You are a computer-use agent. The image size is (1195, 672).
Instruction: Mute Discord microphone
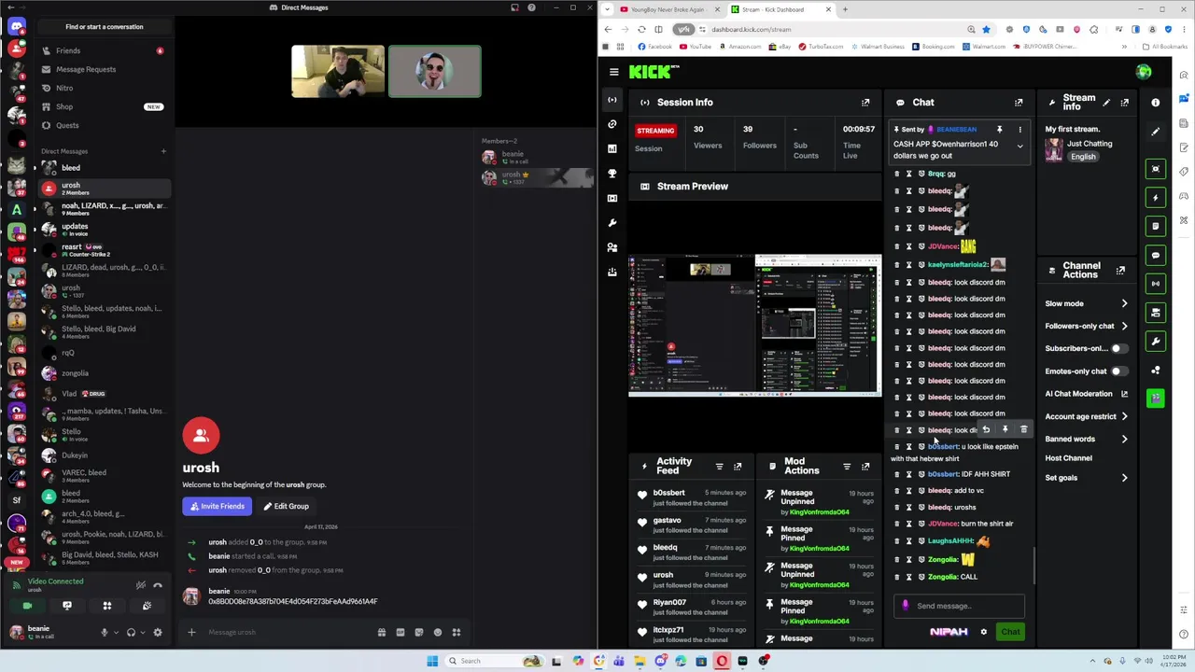click(105, 632)
